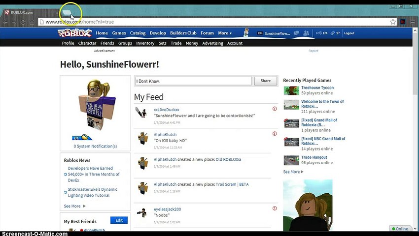Open Chrome menu hamburger icon
The height and width of the screenshot is (236, 419).
413,22
